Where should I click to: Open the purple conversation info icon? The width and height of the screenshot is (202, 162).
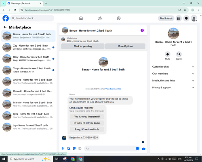(142, 30)
